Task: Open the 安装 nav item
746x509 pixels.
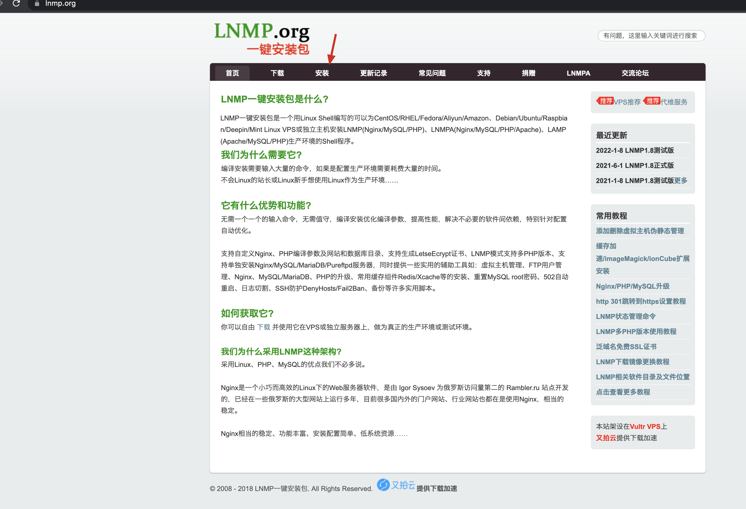Action: coord(322,73)
